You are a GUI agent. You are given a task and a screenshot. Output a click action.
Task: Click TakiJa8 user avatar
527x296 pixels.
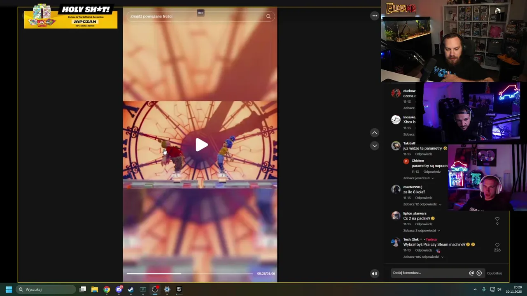(396, 146)
